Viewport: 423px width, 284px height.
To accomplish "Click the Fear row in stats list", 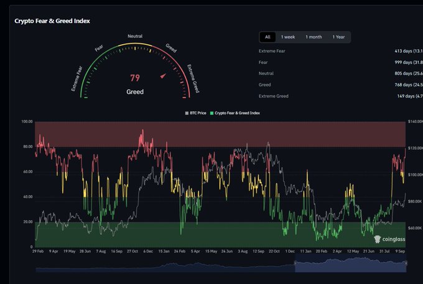I will click(x=341, y=62).
